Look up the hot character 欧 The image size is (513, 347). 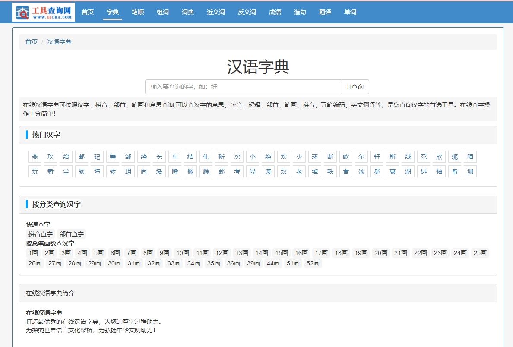coord(346,157)
